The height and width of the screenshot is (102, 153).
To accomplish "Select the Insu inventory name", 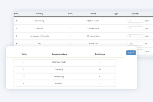I will click(39, 44).
